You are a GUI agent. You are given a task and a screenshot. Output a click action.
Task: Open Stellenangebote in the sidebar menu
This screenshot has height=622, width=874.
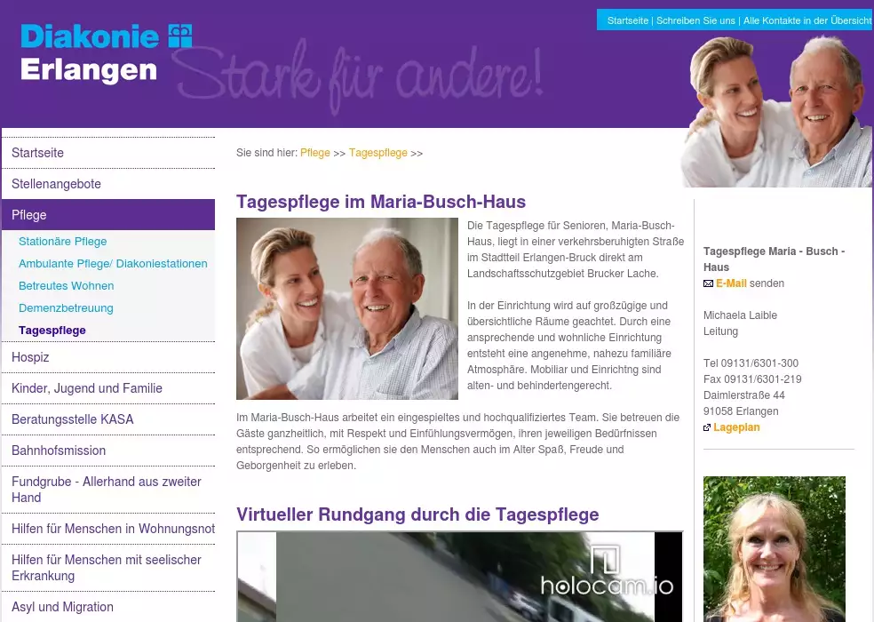56,184
